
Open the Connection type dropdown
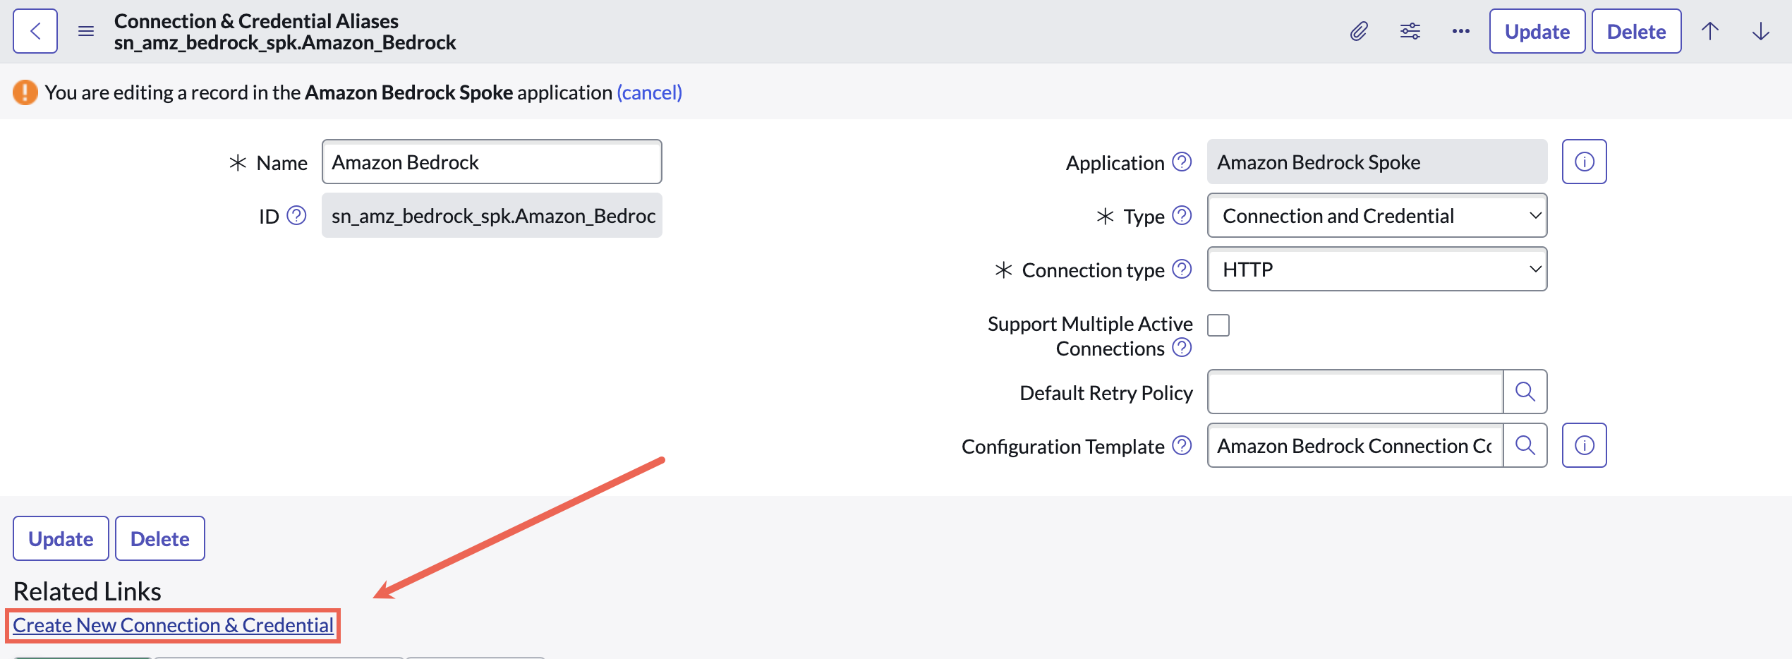[1377, 269]
